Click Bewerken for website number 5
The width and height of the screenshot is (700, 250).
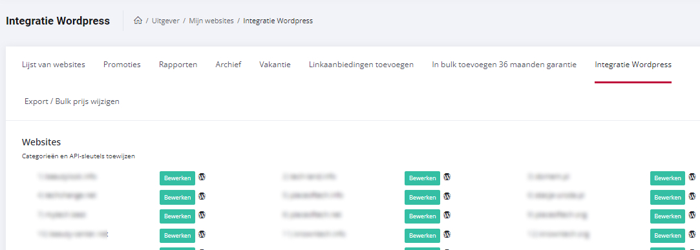pos(422,197)
